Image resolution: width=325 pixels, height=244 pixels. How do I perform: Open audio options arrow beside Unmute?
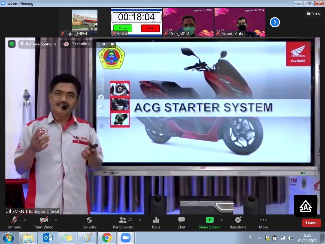coord(25,220)
